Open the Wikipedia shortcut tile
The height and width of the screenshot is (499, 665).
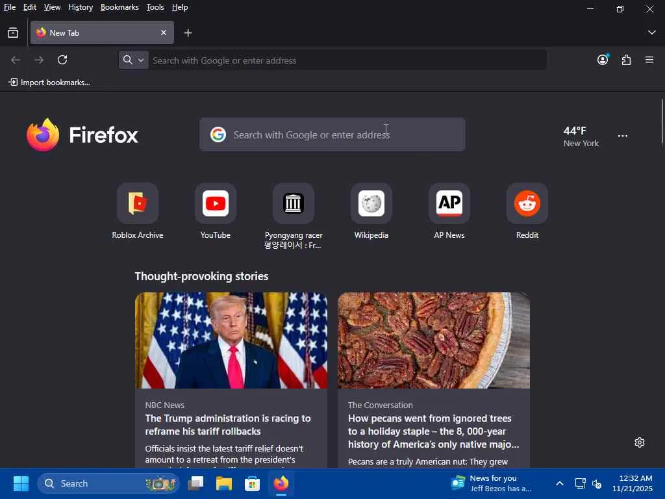[371, 211]
